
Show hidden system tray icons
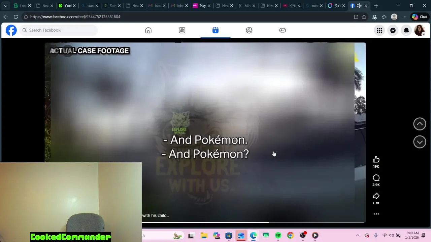pos(358,236)
